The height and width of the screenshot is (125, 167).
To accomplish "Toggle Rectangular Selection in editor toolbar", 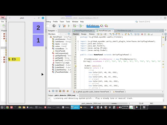I will pyautogui.click(x=122, y=34).
